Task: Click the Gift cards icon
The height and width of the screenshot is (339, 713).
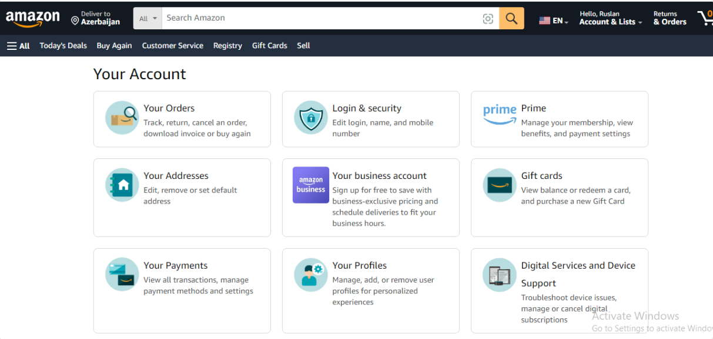Action: pyautogui.click(x=500, y=185)
